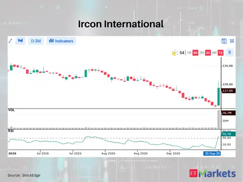
Task: Click the ET Markets logo
Action: [212, 173]
